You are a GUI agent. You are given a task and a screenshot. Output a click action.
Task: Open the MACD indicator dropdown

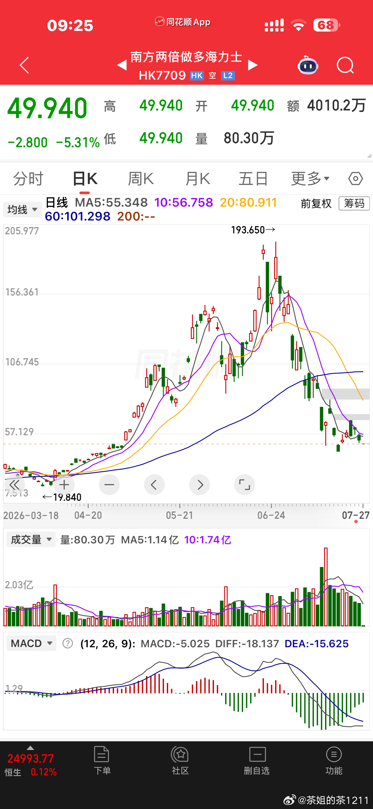(32, 643)
